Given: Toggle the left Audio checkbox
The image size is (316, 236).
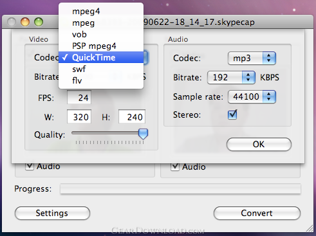Looking at the screenshot, I should pyautogui.click(x=30, y=166).
